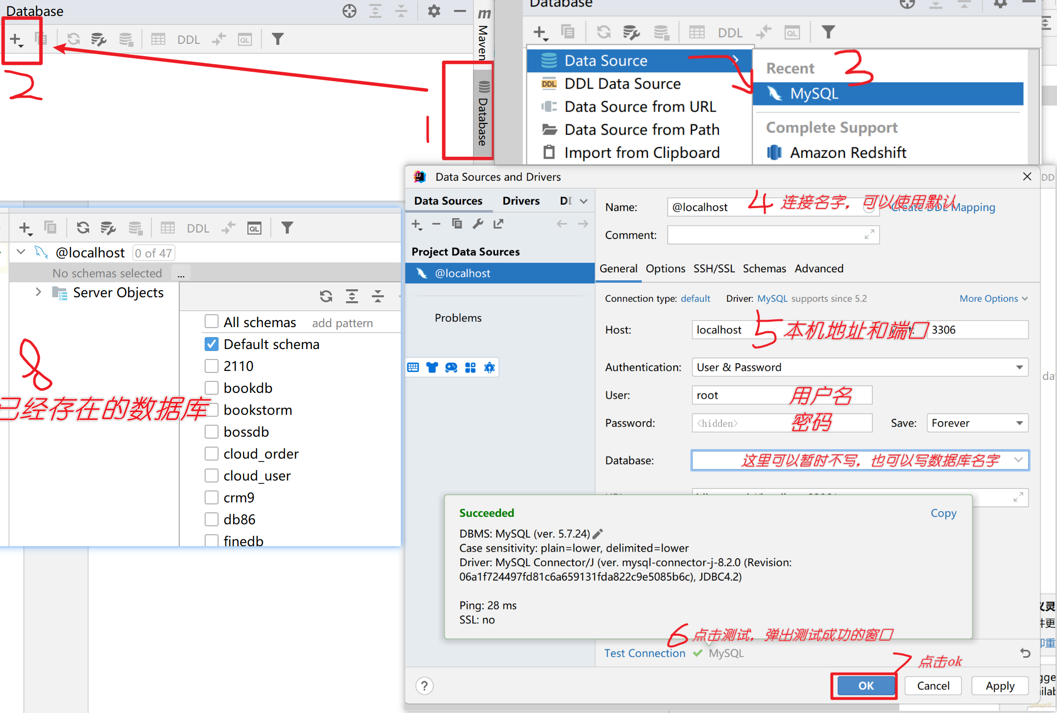Click the Apply button
Viewport: 1057px width, 713px height.
[1000, 686]
